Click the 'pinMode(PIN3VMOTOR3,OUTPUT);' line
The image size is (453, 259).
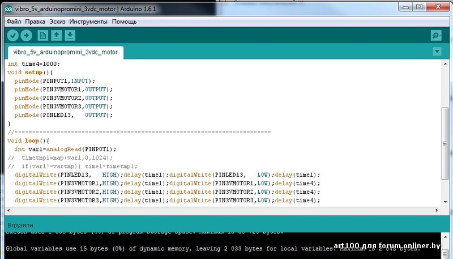click(63, 107)
